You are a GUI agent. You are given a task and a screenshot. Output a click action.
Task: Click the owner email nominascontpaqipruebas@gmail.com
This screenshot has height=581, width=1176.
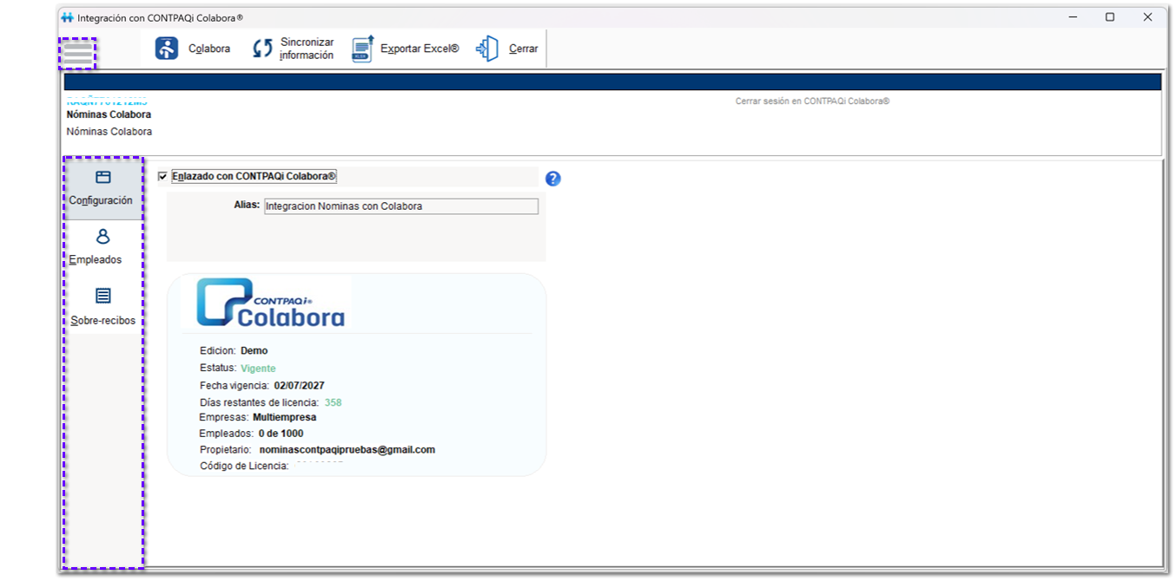click(x=347, y=450)
